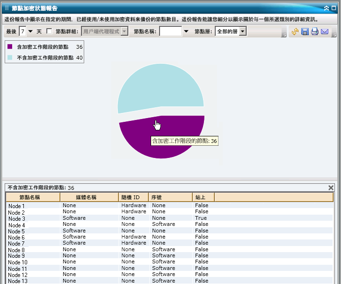Click the 節點名稱 text input field
341x284 pixels.
pos(171,31)
